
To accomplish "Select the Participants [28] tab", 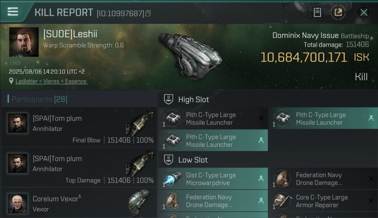I will [x=39, y=99].
